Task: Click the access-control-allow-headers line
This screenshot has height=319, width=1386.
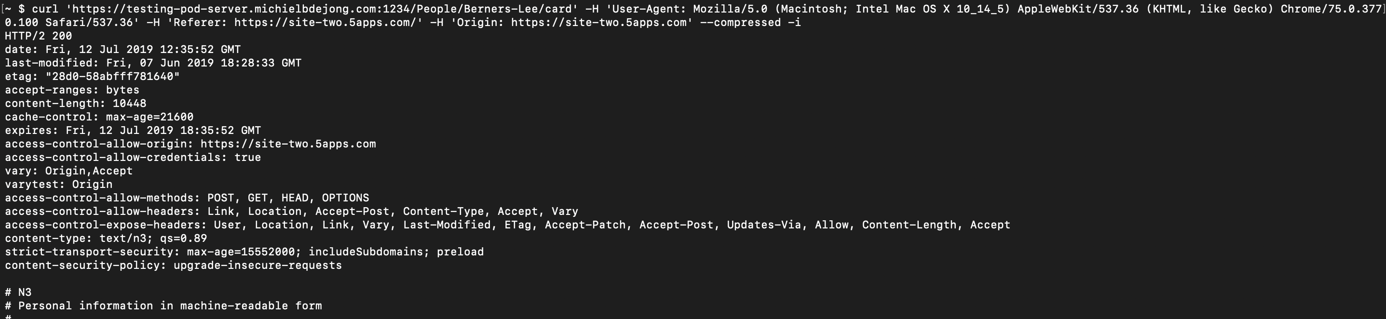Action: click(x=292, y=211)
